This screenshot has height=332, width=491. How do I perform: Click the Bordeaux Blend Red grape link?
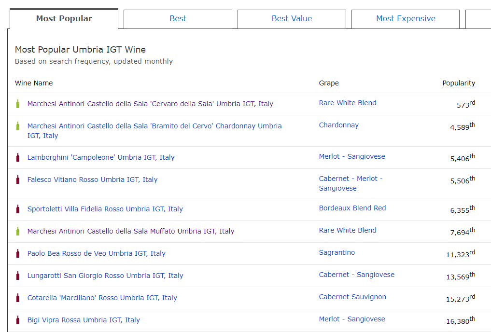pyautogui.click(x=352, y=208)
